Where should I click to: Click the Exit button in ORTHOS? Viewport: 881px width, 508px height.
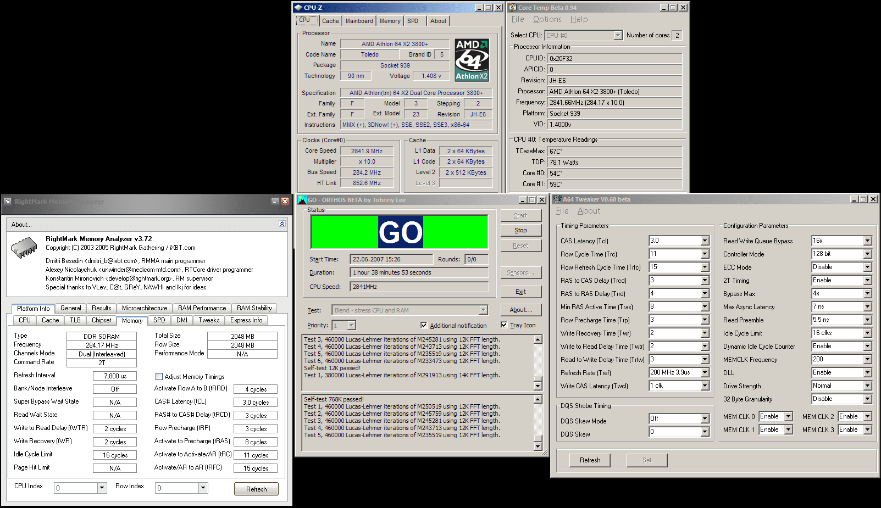coord(520,292)
